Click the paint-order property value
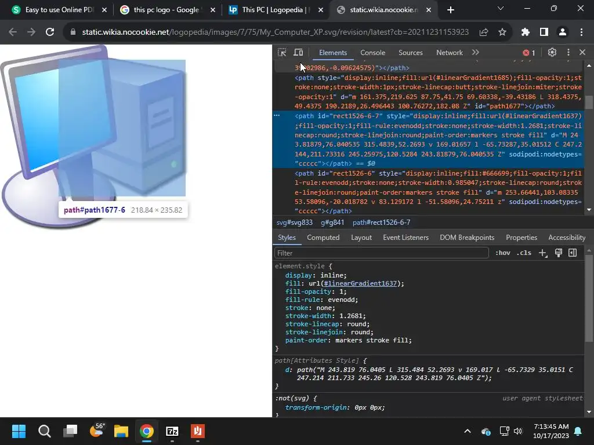Image resolution: width=594 pixels, height=445 pixels. (x=373, y=340)
